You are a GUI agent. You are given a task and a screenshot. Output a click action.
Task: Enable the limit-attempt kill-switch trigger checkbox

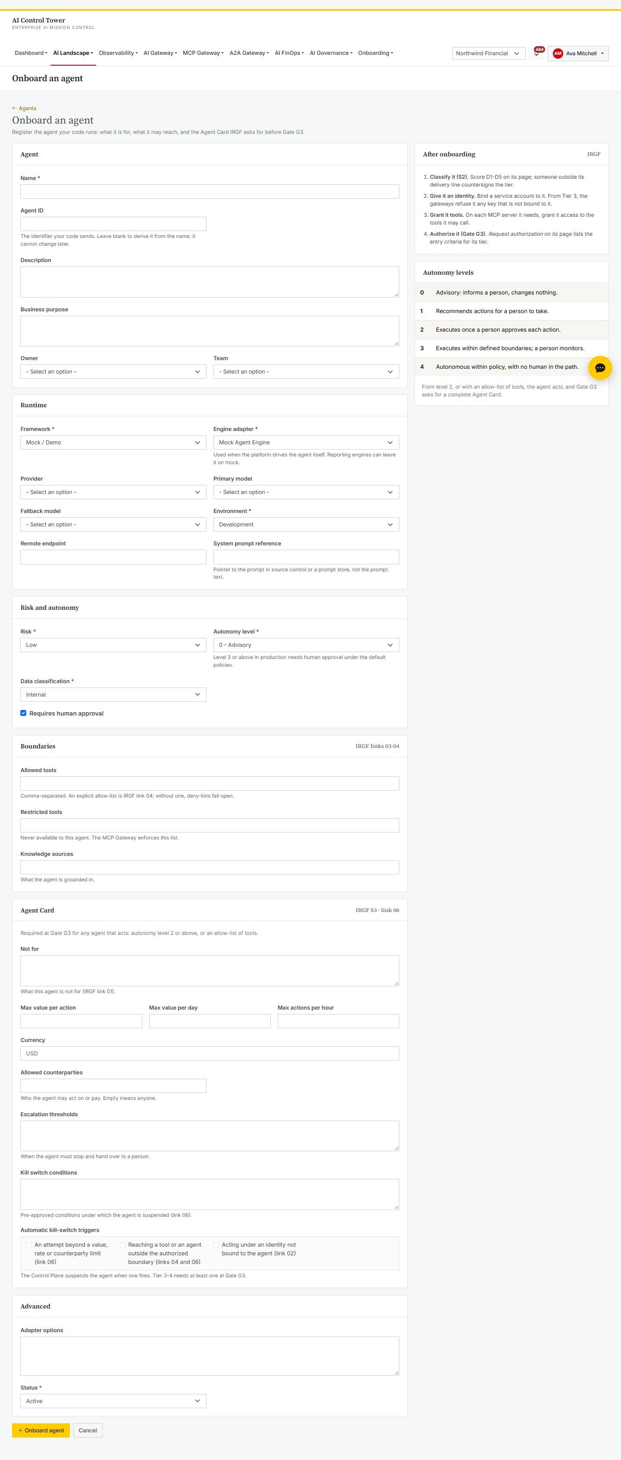(x=29, y=1245)
